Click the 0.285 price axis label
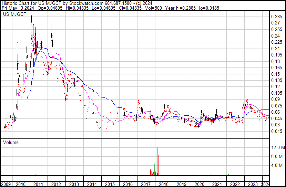 click(x=276, y=17)
